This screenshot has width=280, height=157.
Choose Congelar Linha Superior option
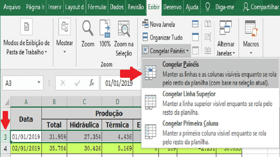click(210, 103)
